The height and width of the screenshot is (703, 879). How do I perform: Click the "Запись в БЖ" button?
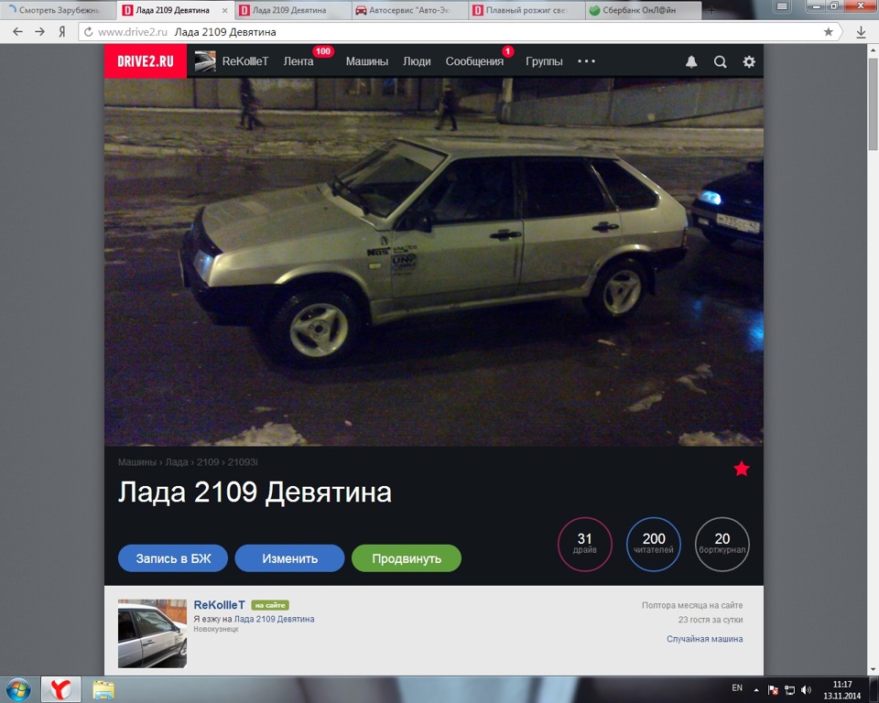coord(172,557)
